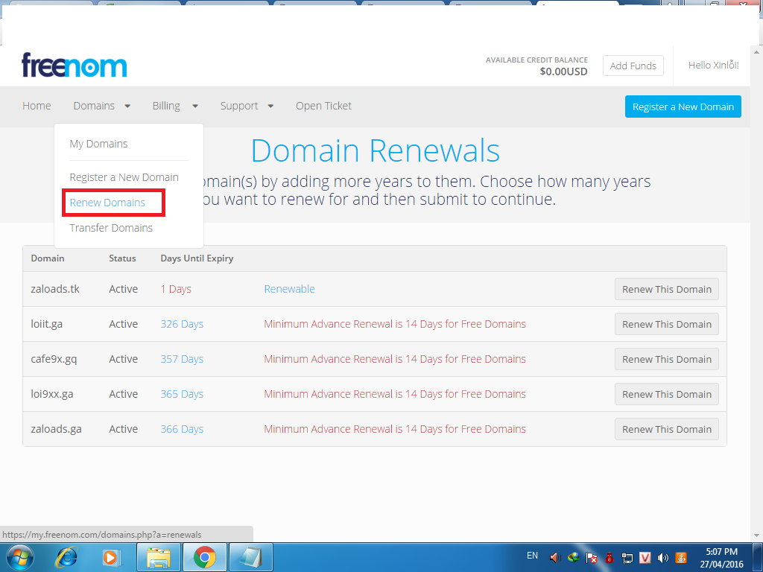The width and height of the screenshot is (763, 572).
Task: Choose My Domains in the dropdown
Action: pyautogui.click(x=98, y=144)
